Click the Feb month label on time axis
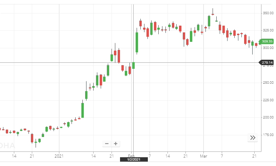Image resolution: width=276 pixels, height=166 pixels. (x=131, y=156)
